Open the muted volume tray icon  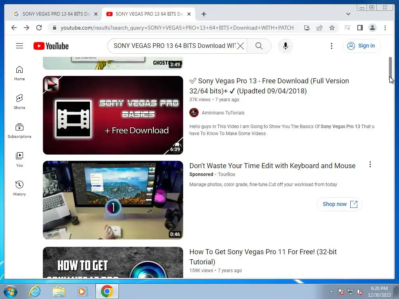[x=360, y=292]
